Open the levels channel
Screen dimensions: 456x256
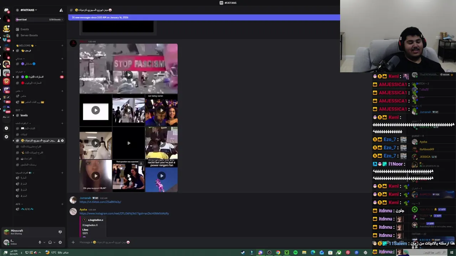click(x=24, y=115)
